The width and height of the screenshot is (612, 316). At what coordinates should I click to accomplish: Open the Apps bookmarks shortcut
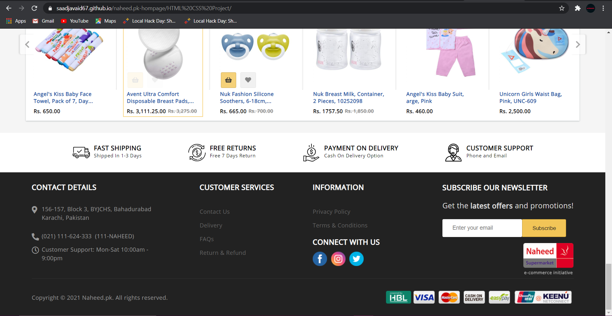pyautogui.click(x=16, y=21)
